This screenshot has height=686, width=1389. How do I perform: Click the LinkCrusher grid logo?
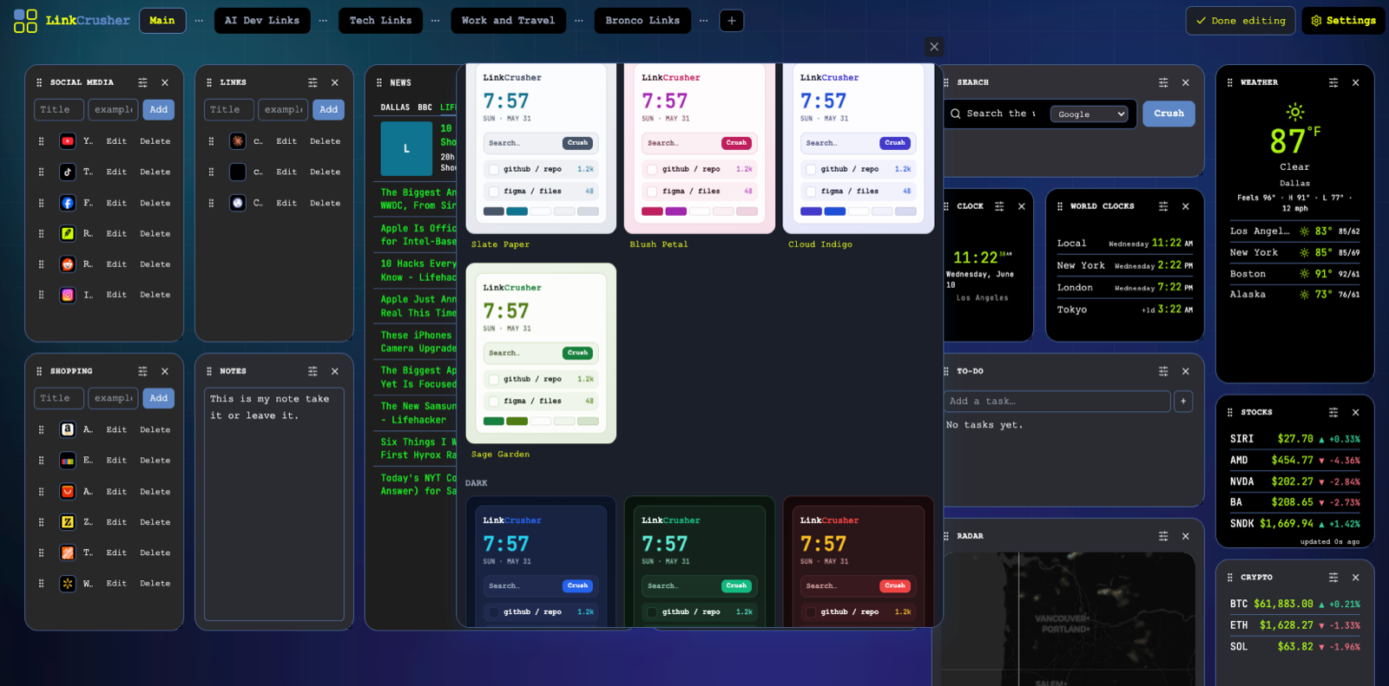pyautogui.click(x=25, y=21)
